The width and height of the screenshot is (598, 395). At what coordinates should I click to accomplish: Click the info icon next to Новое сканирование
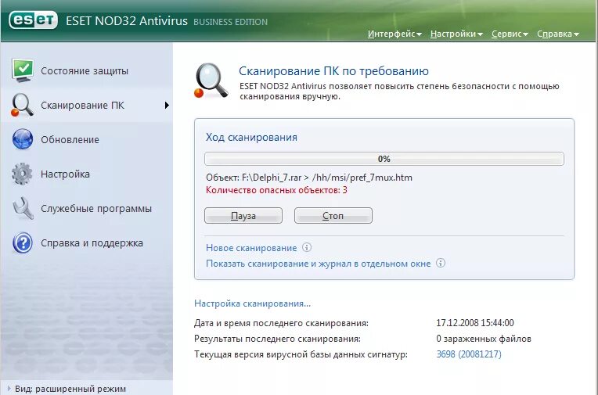[307, 247]
